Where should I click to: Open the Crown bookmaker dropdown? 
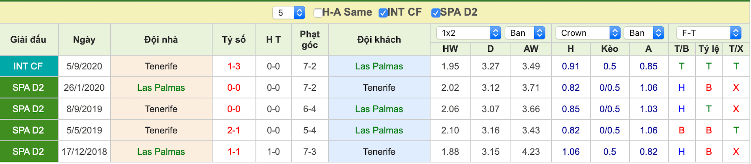[x=588, y=33]
